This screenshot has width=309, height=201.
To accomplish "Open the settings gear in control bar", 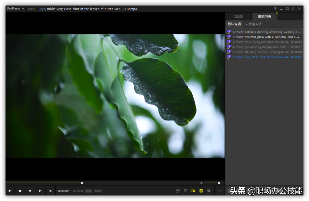I will click(x=209, y=191).
